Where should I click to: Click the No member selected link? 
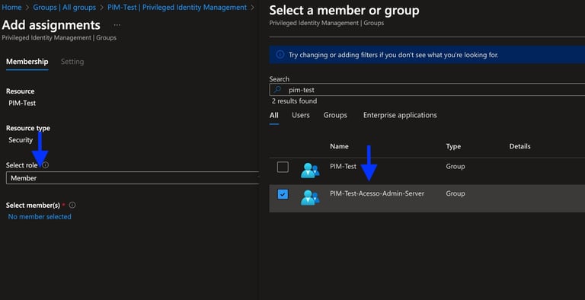click(x=40, y=216)
